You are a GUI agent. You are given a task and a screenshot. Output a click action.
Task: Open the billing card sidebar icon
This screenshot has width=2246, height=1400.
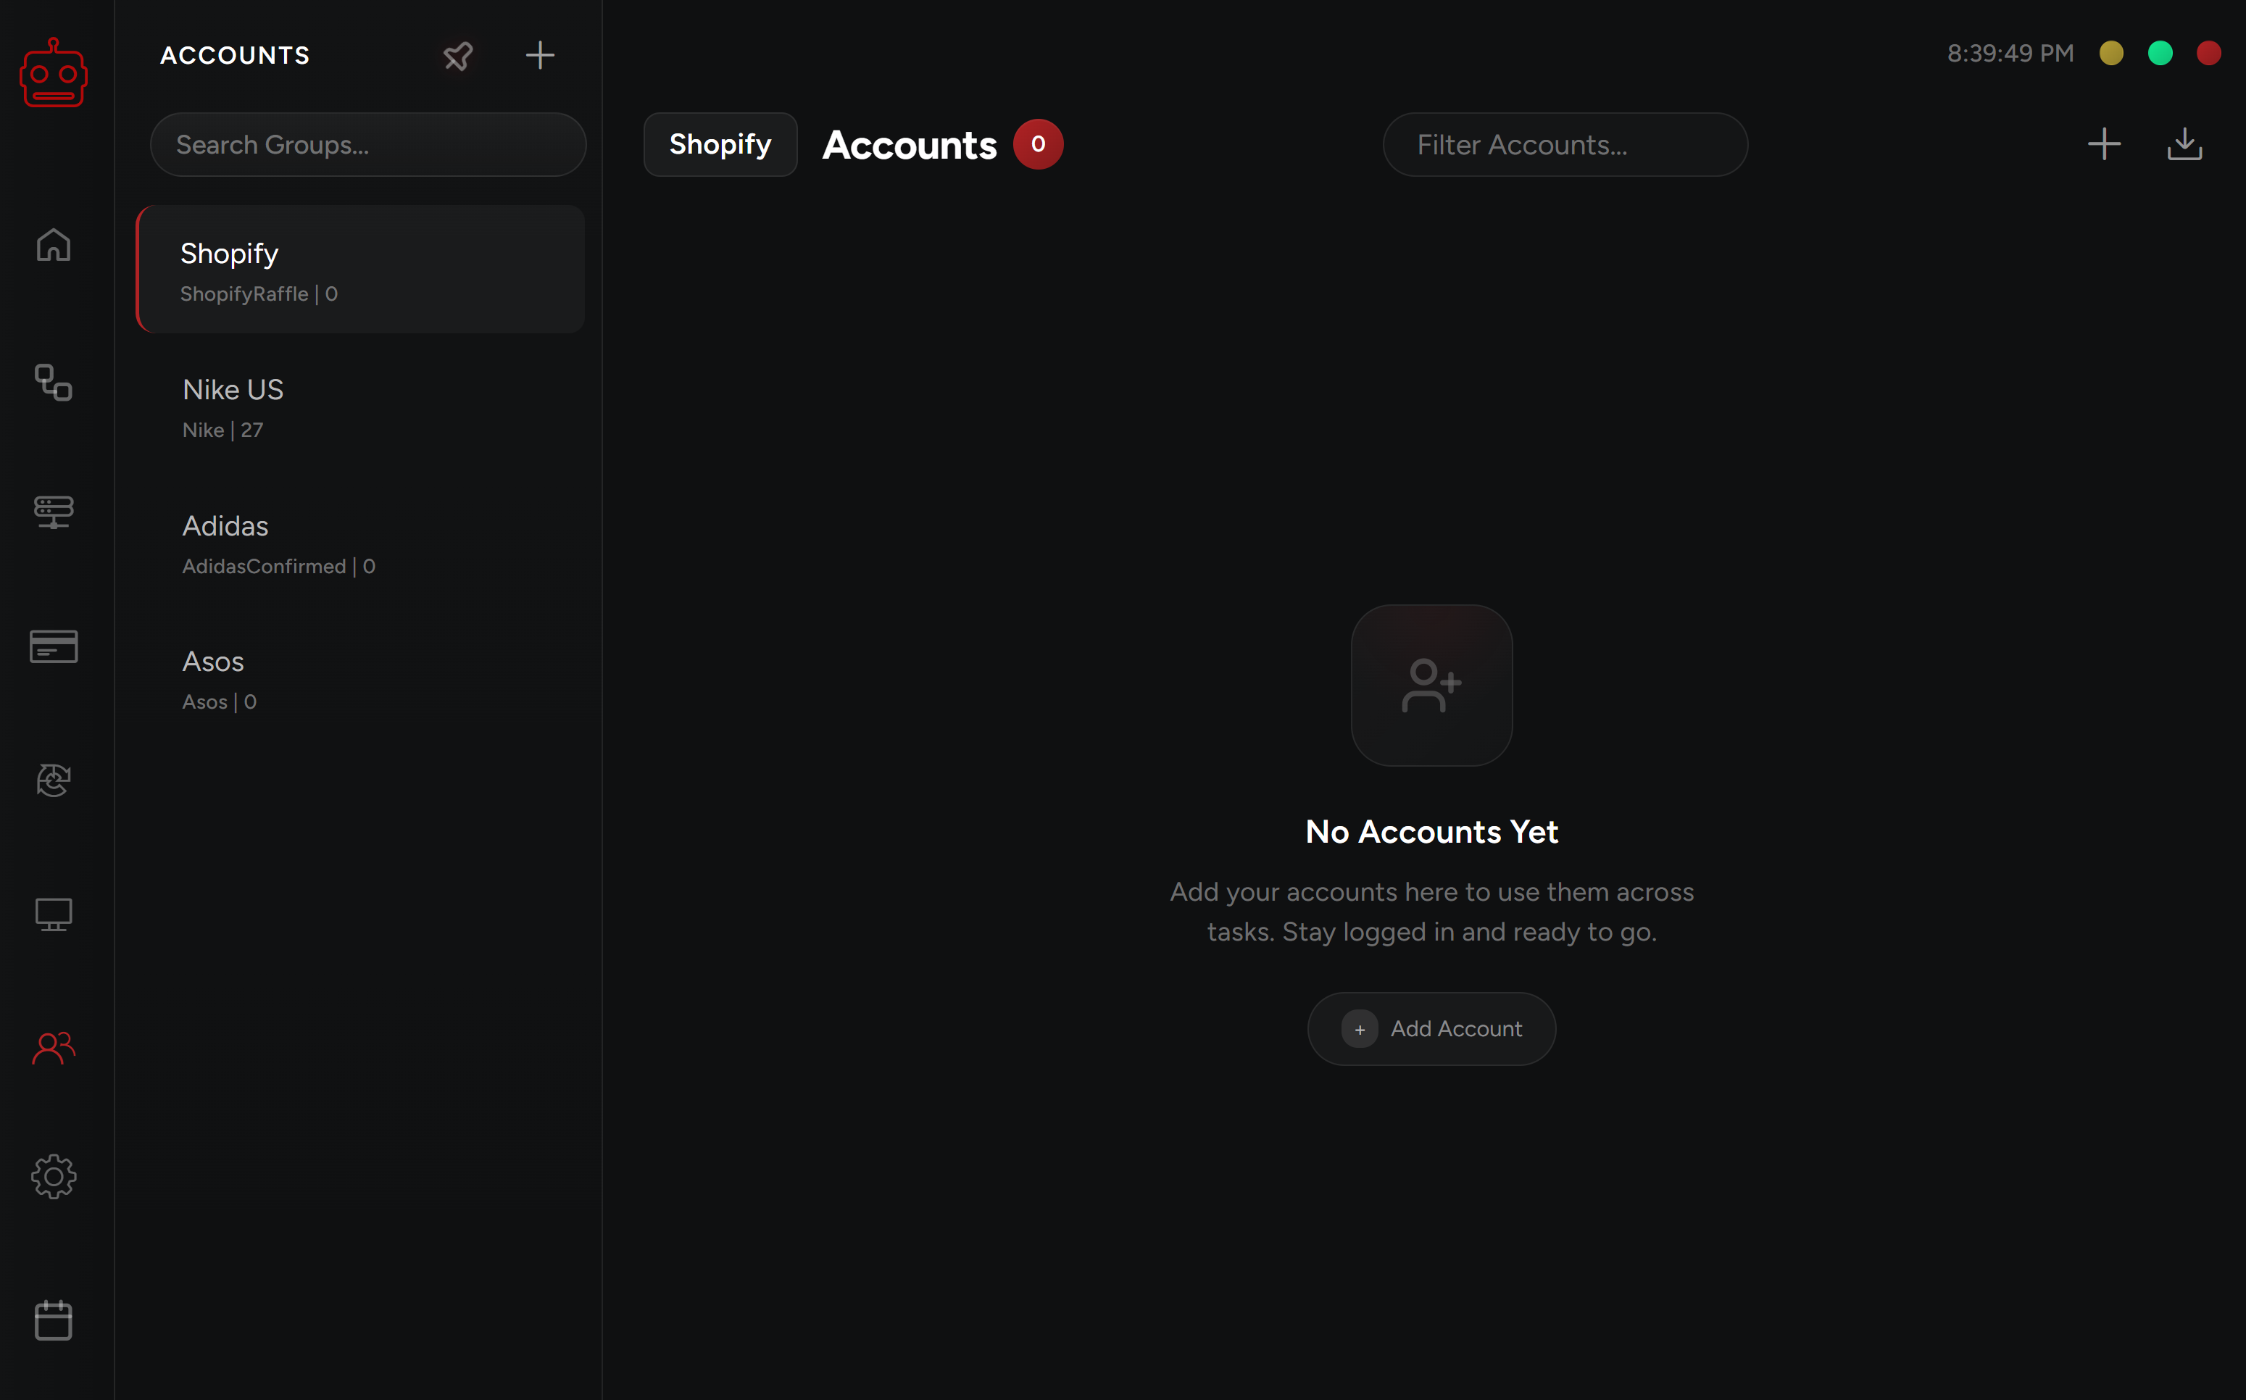54,646
